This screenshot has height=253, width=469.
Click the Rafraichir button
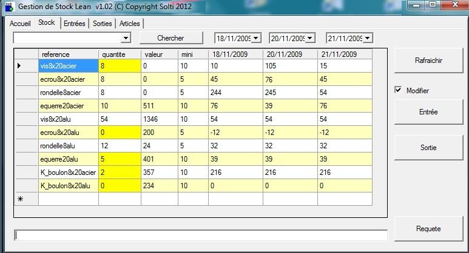point(428,61)
